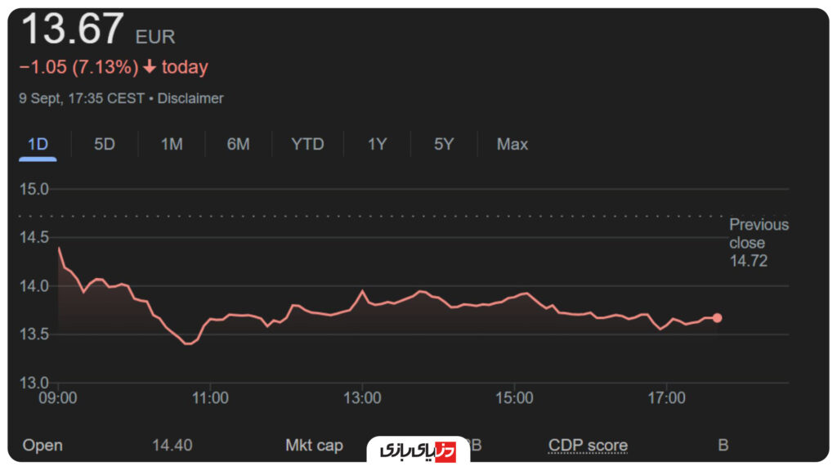The width and height of the screenshot is (837, 471).
Task: Click the 13:00 time axis label
Action: click(x=362, y=398)
